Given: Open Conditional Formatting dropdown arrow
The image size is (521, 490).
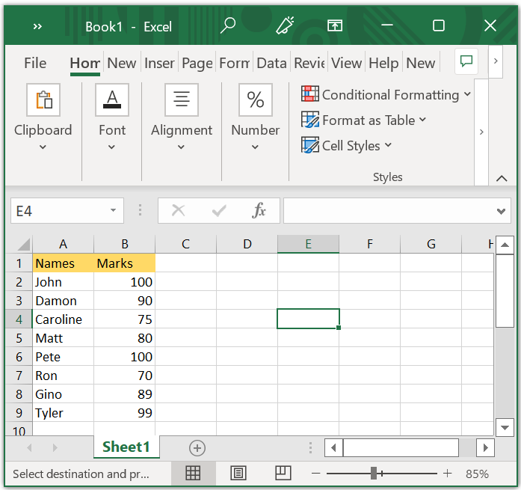Looking at the screenshot, I should [x=467, y=94].
